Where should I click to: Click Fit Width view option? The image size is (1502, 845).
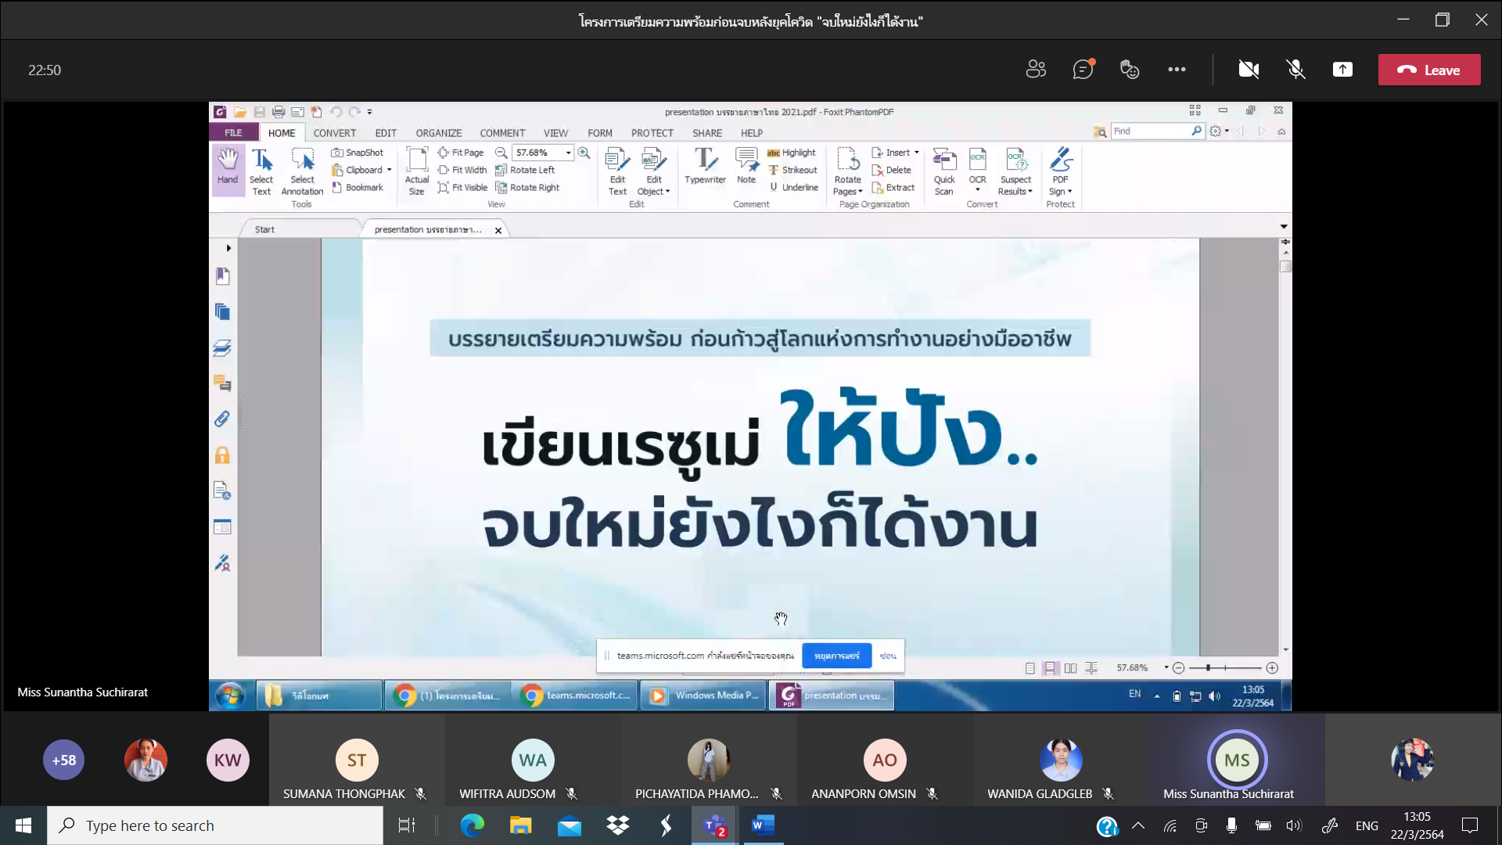(462, 170)
